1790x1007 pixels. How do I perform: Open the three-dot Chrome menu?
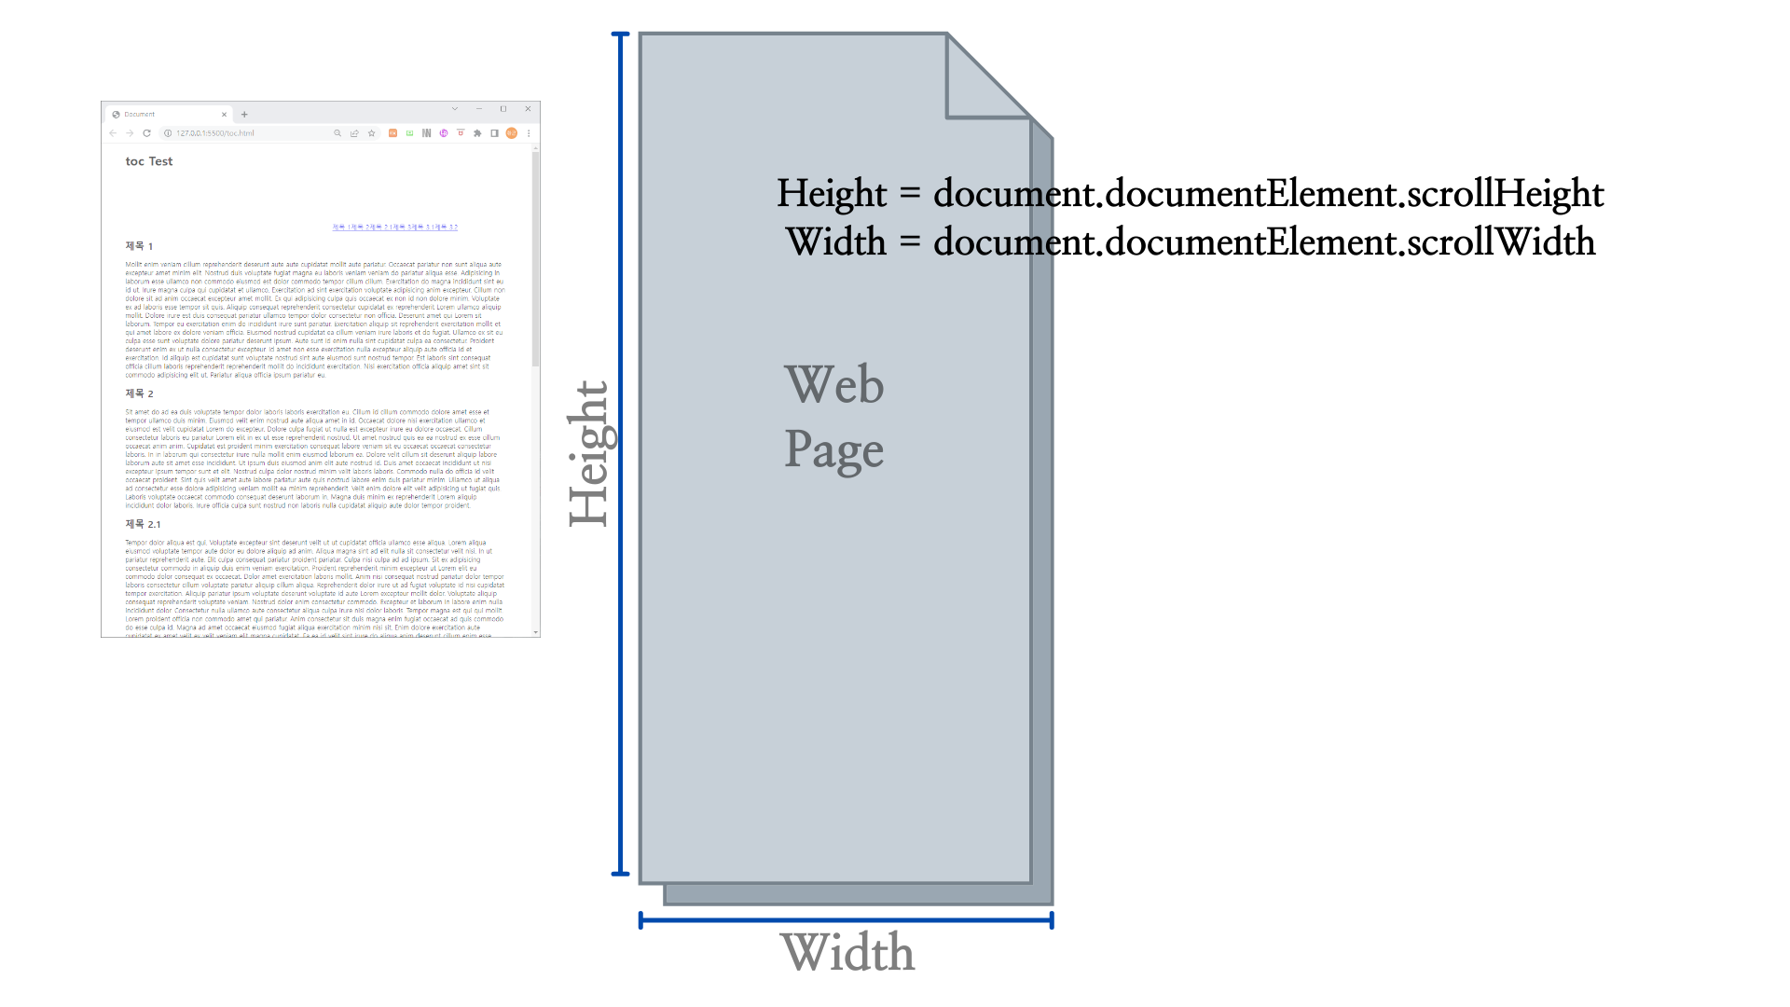529,133
